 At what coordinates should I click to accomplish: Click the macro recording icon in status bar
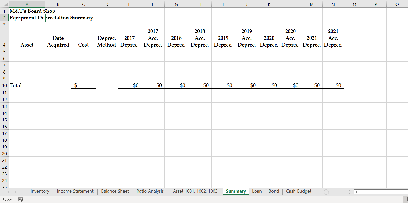pos(20,200)
